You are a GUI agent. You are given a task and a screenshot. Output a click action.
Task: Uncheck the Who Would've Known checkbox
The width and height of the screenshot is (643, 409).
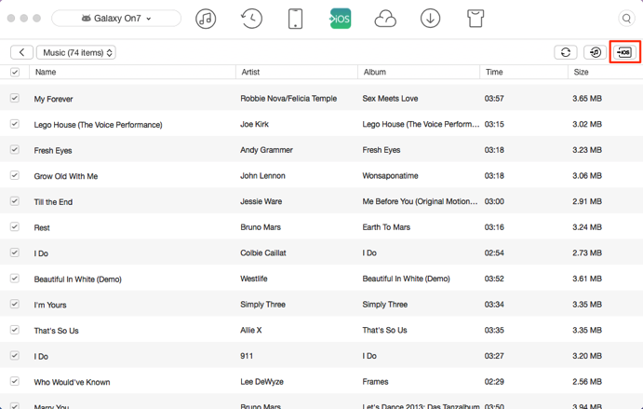15,381
